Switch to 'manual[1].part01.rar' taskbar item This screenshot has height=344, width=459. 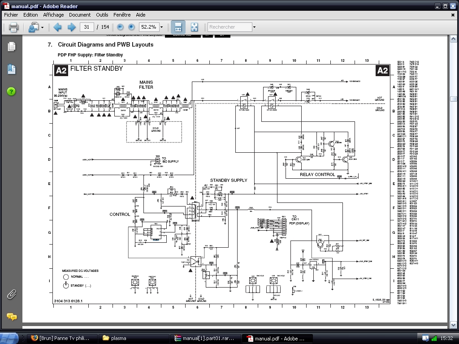(x=205, y=339)
